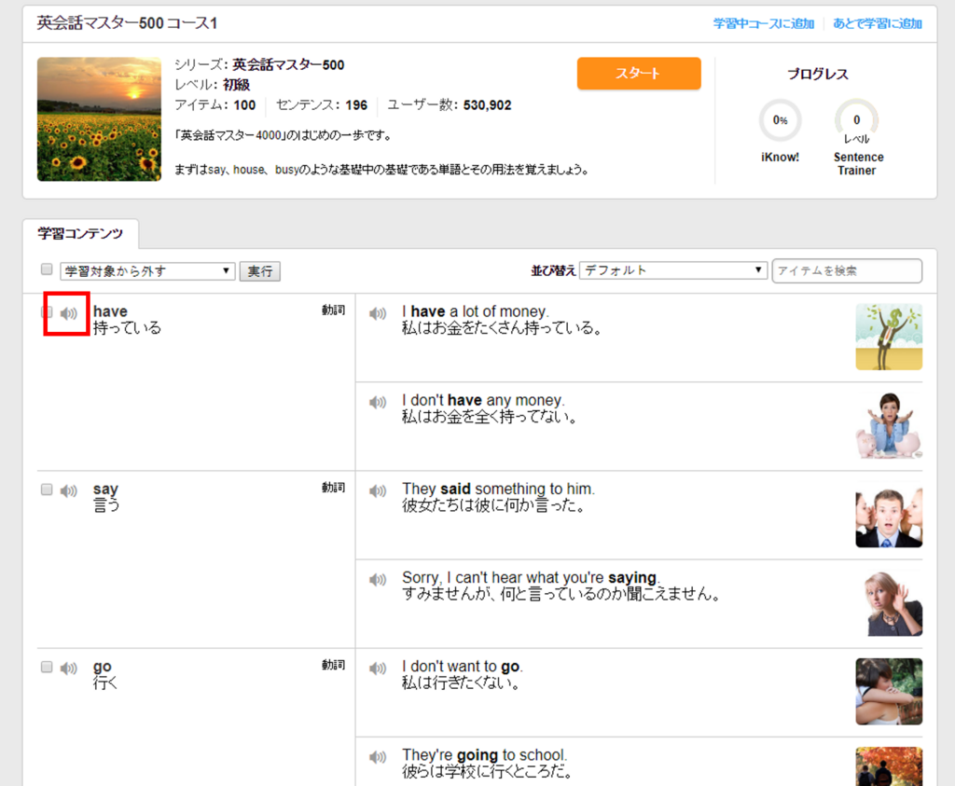Click the 実行 button
This screenshot has width=955, height=786.
coord(260,271)
